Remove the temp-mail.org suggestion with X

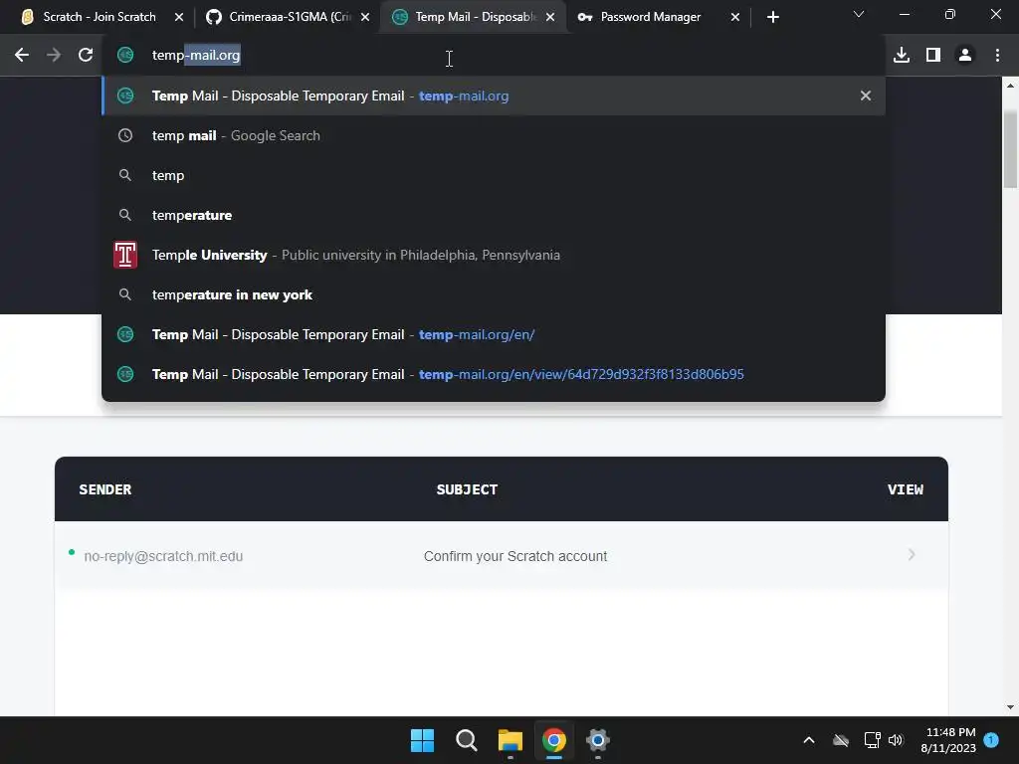click(866, 95)
